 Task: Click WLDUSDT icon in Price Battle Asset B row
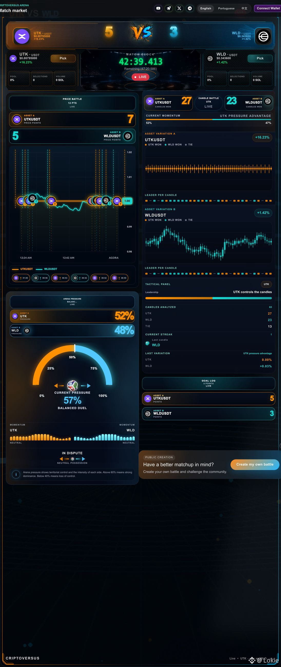(128, 136)
